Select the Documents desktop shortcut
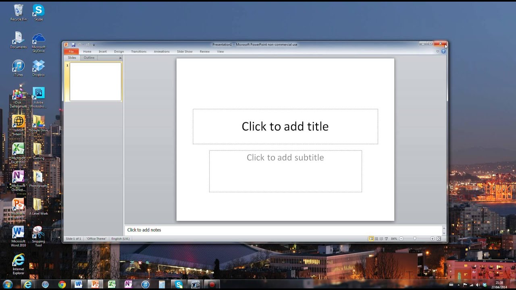The height and width of the screenshot is (290, 516). (x=18, y=40)
